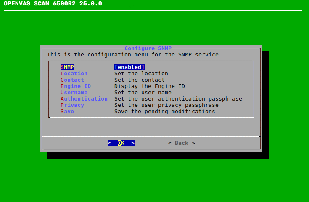
Task: Click 'Set the user privacy passphrase' text
Action: point(166,105)
